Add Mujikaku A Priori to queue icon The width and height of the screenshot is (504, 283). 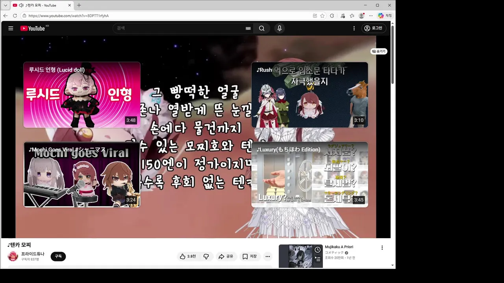(x=317, y=259)
